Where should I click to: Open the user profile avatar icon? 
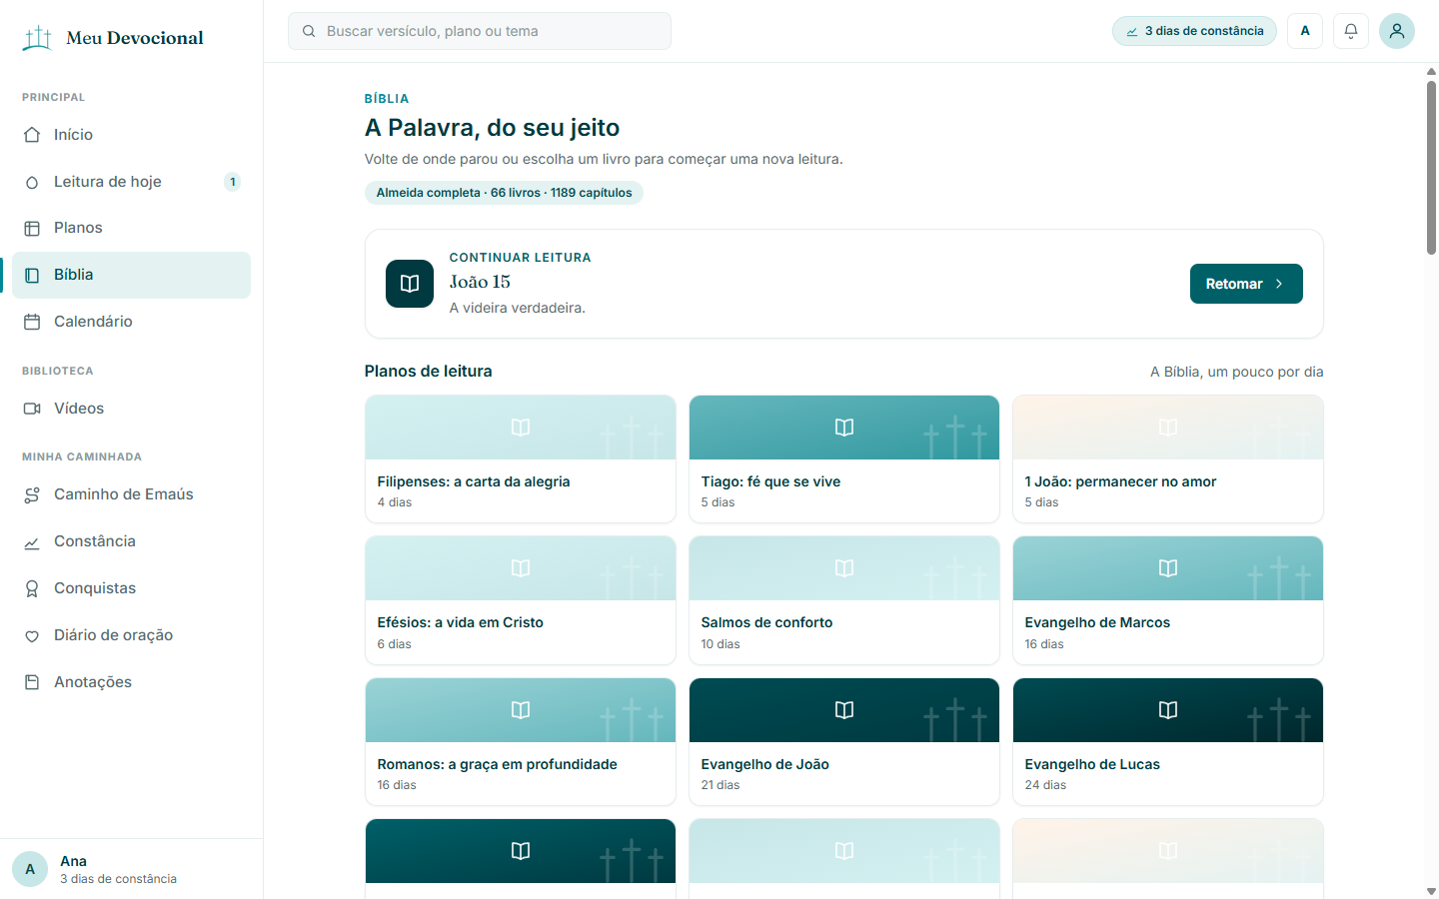point(1397,31)
